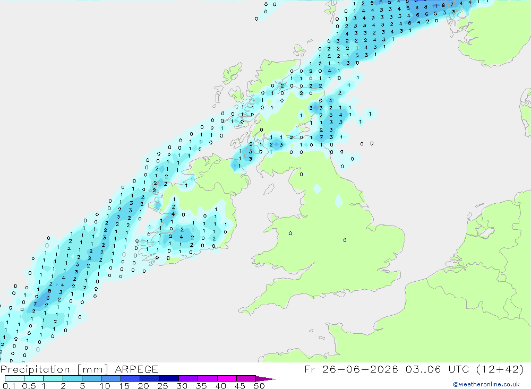Image resolution: width=531 pixels, height=389 pixels.
Task: Click the legend scale label '0.5'
Action: (29, 386)
